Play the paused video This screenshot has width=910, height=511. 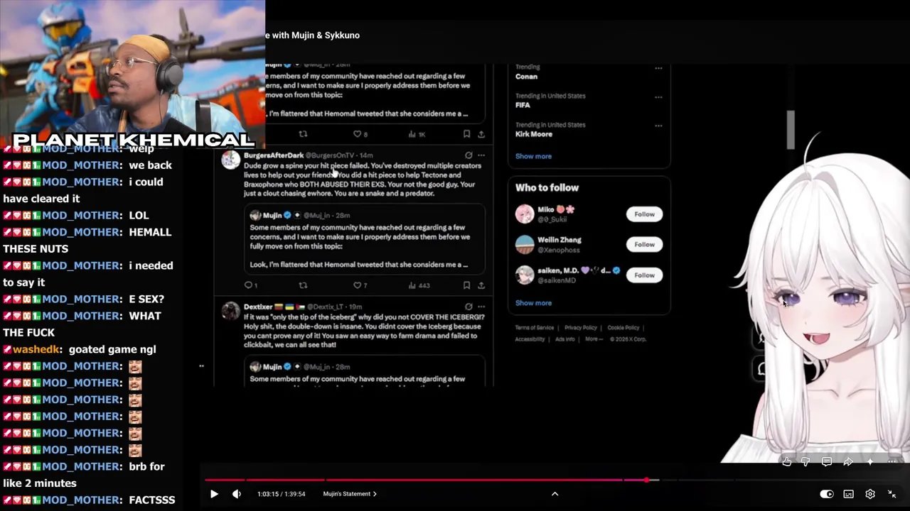point(214,494)
